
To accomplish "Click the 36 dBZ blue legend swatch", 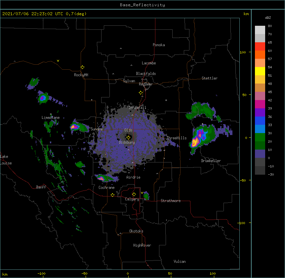I will (x=260, y=121).
